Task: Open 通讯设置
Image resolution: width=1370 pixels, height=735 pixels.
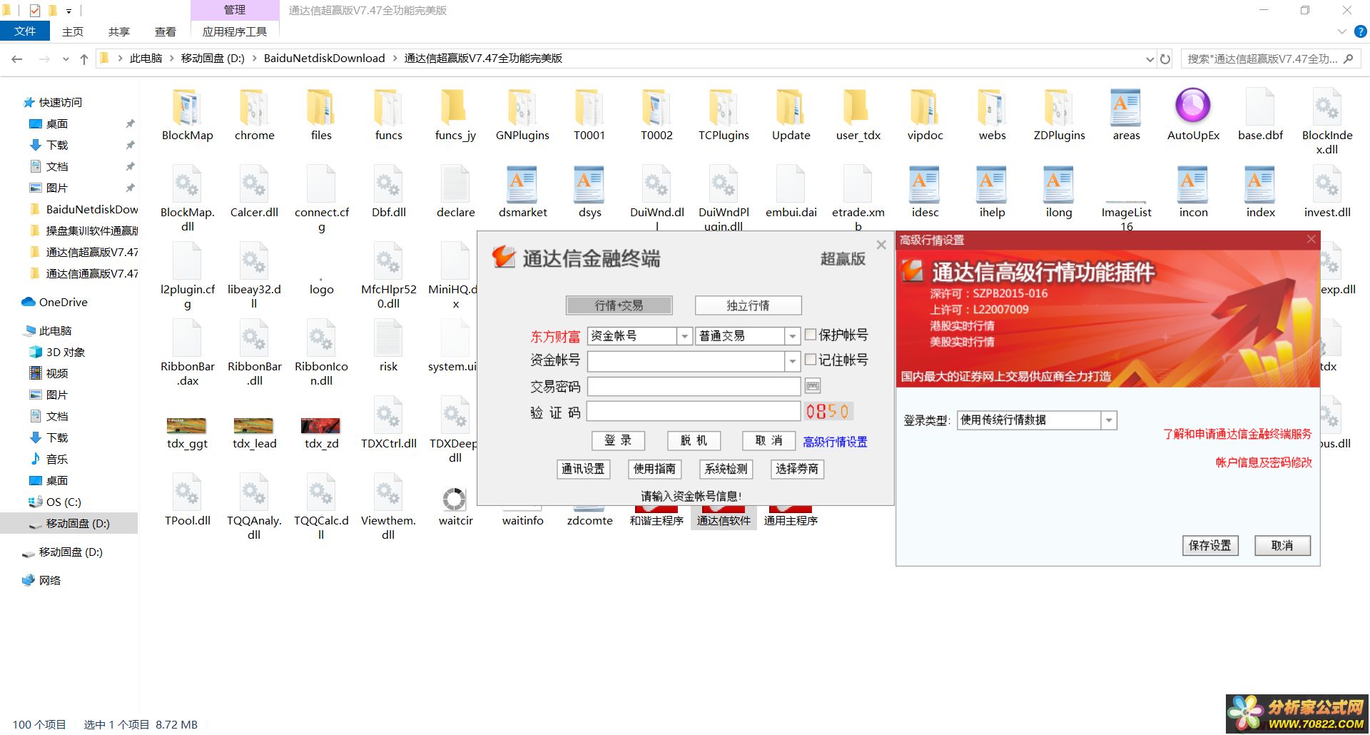Action: click(x=583, y=469)
